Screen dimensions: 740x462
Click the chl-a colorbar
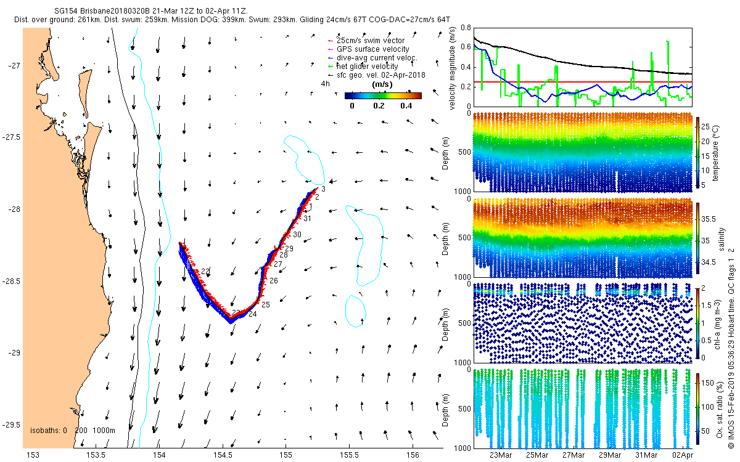[x=698, y=322]
